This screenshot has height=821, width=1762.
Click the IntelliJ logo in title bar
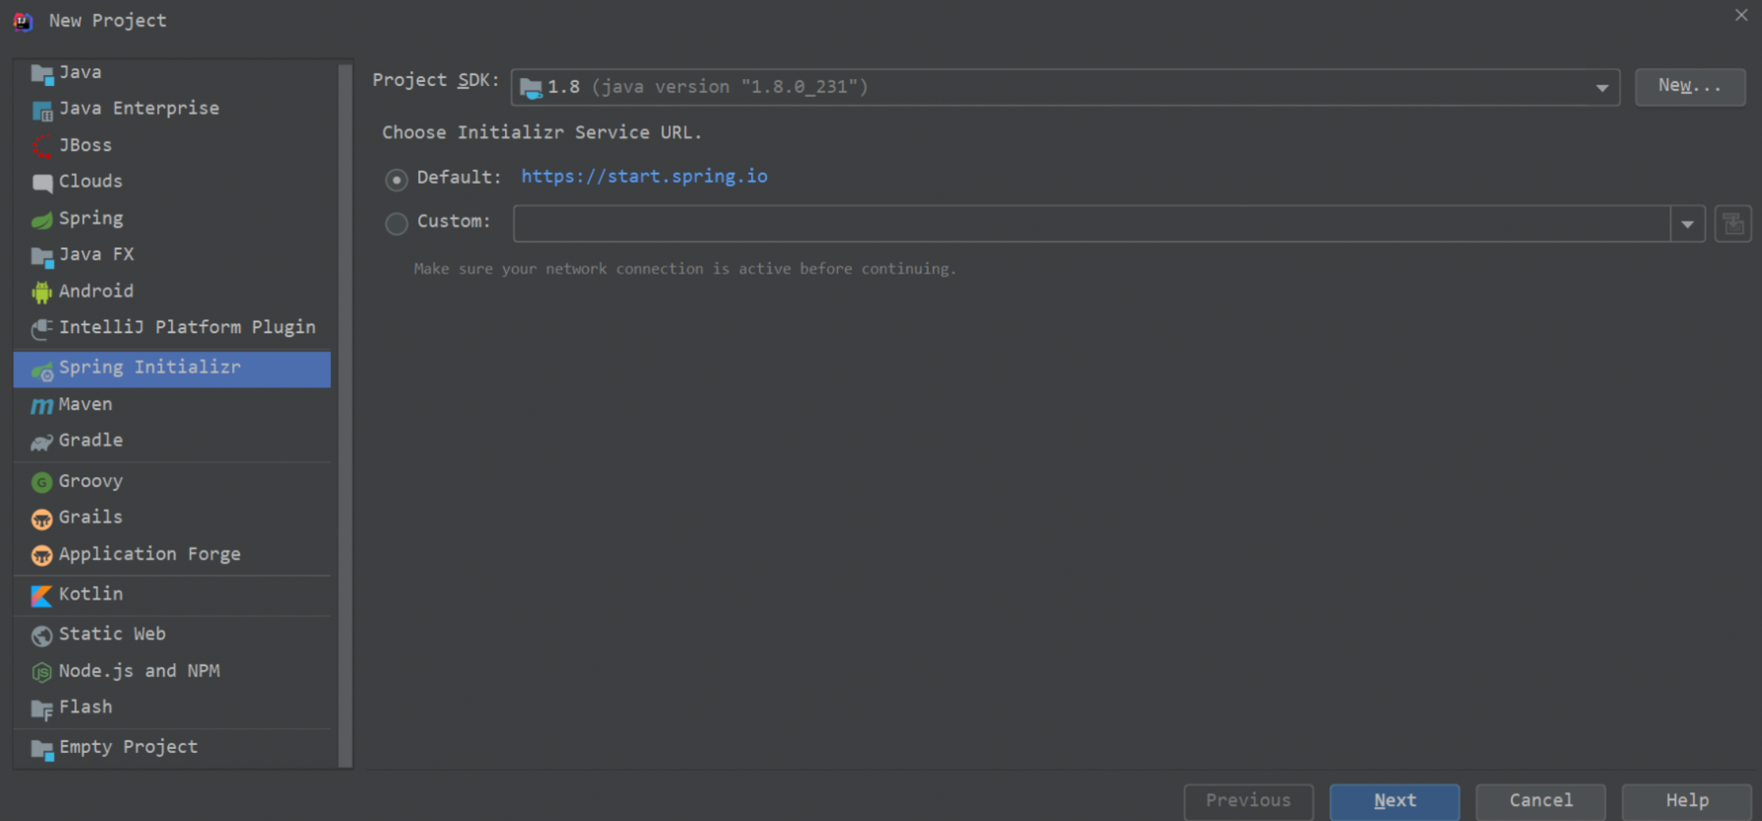point(23,21)
